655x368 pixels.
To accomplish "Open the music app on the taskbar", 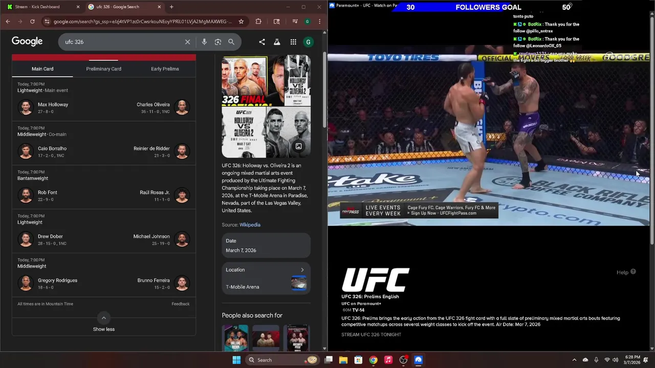I will (388, 360).
